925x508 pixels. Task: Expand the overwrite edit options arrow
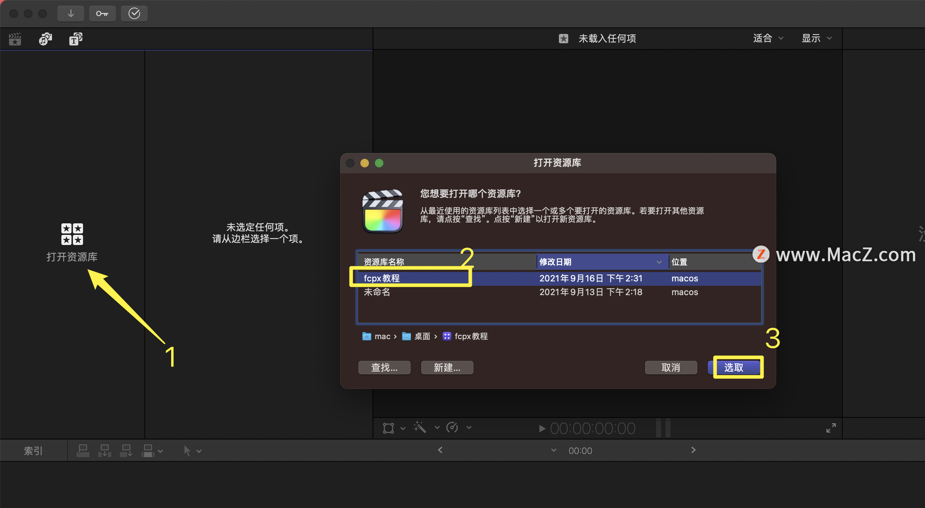click(160, 451)
